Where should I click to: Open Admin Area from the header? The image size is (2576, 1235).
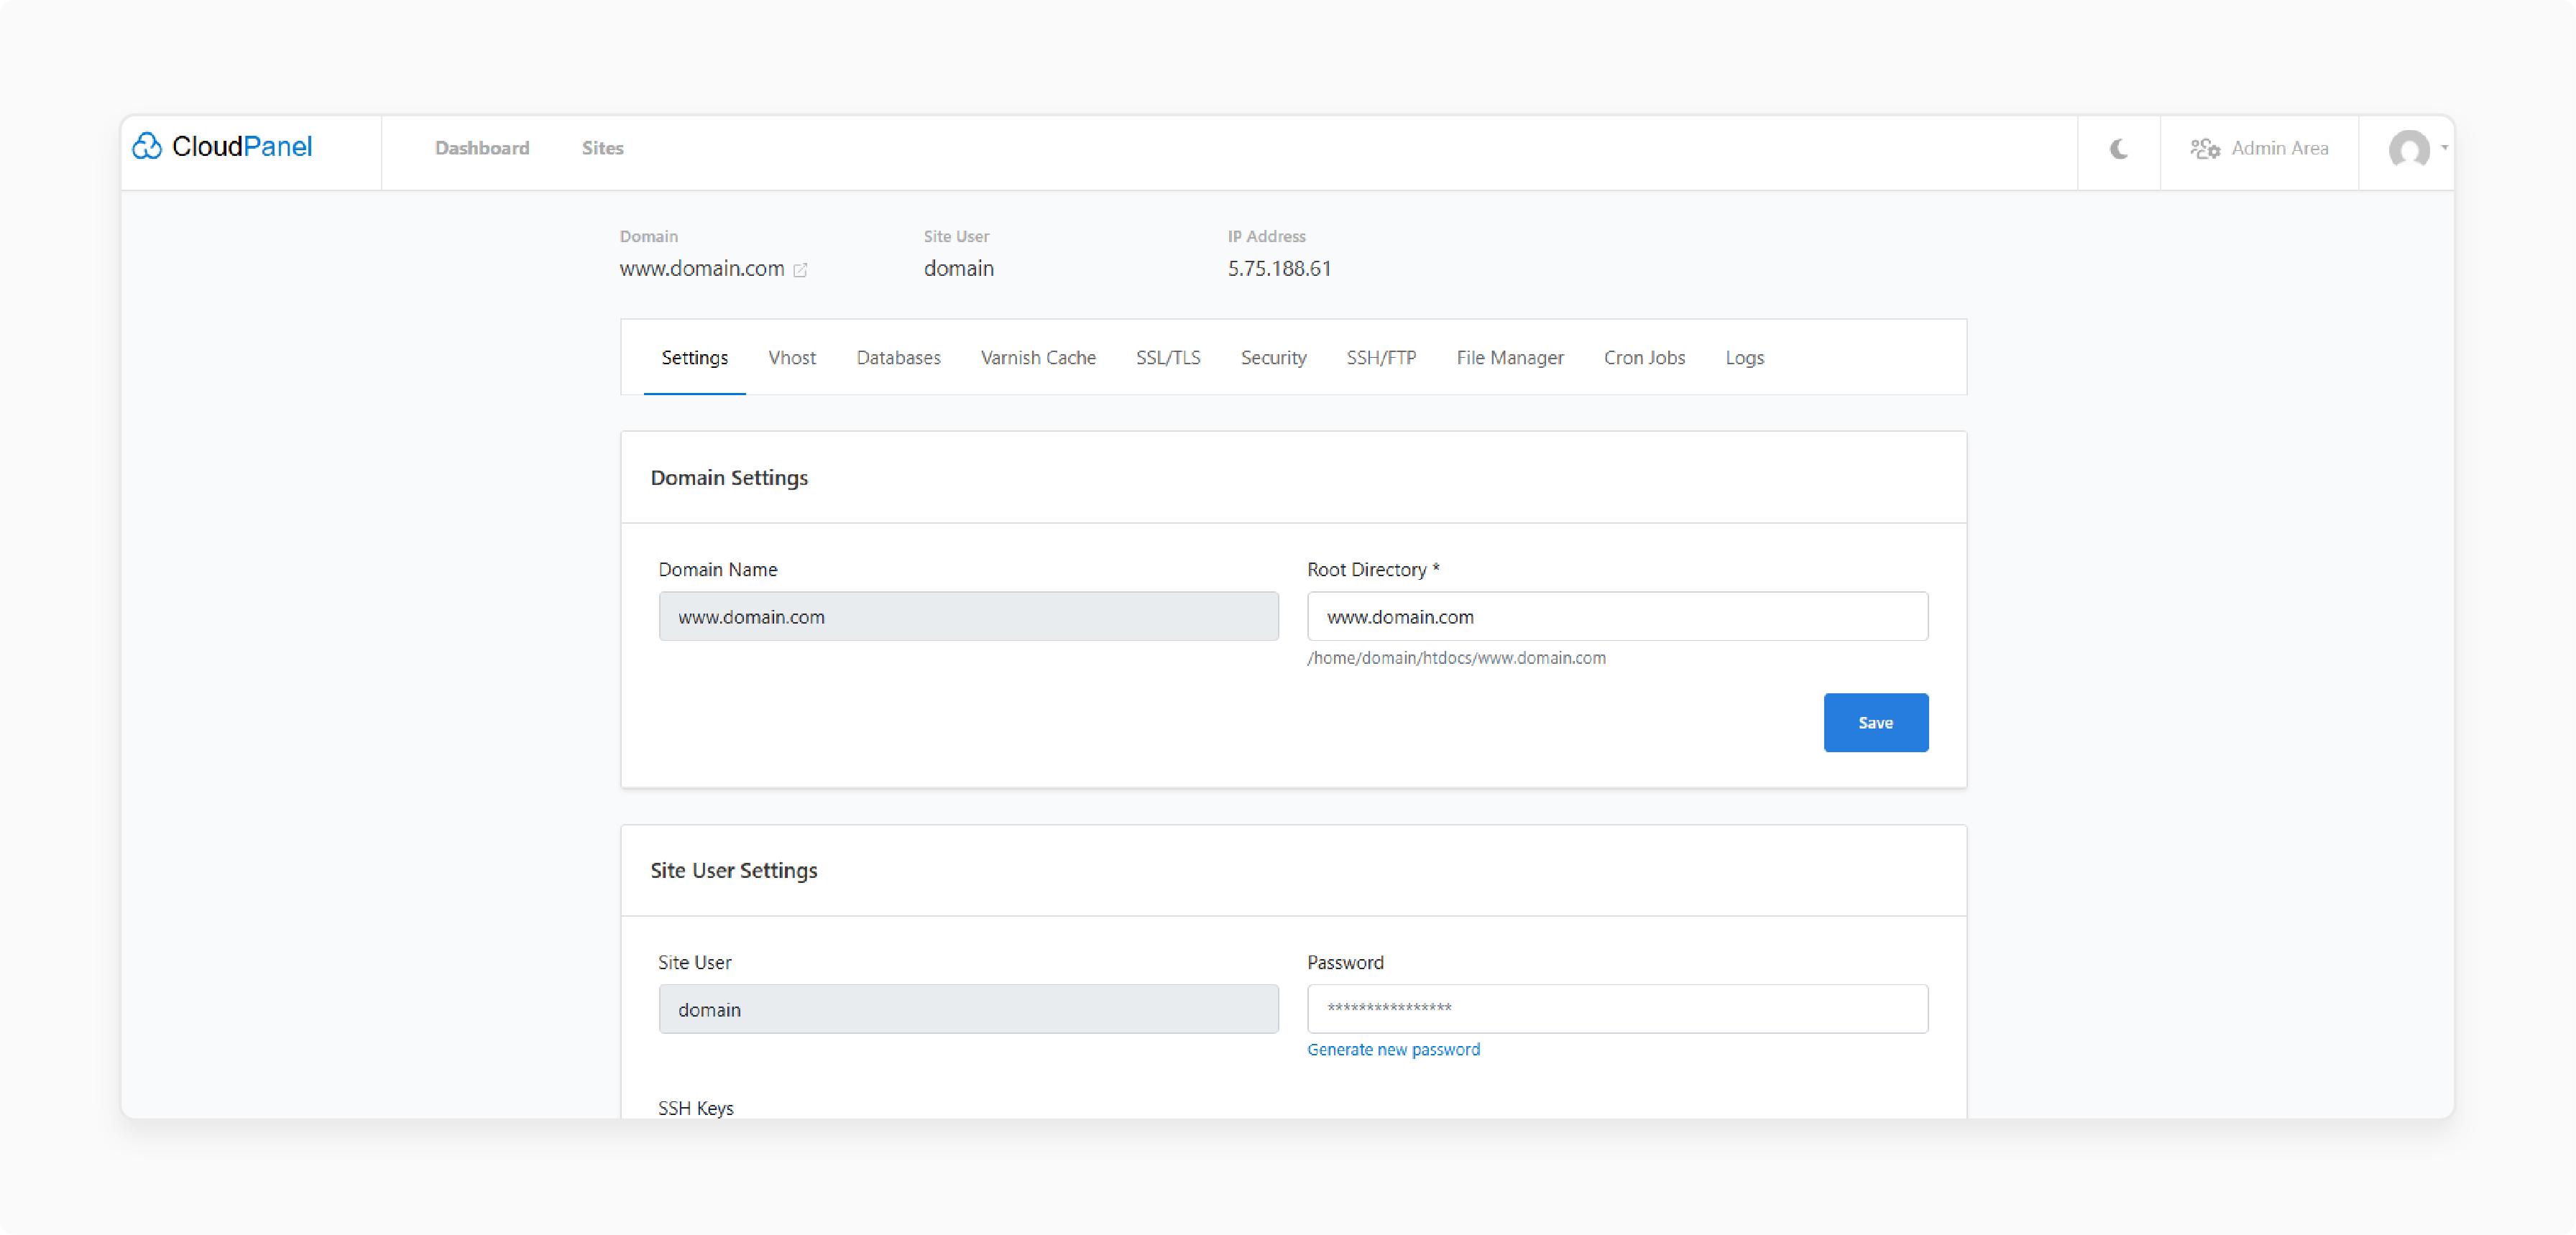coord(2259,149)
